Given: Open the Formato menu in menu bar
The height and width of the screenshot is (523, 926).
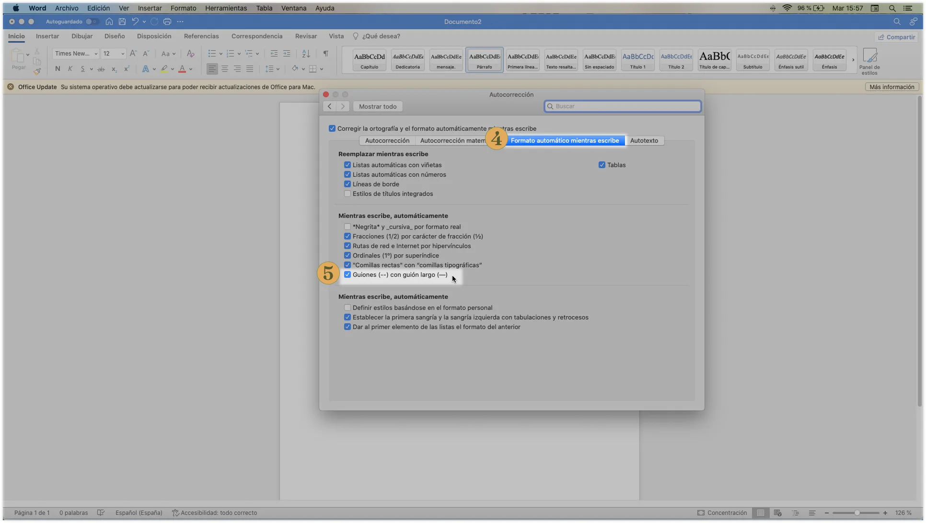Looking at the screenshot, I should click(x=183, y=8).
